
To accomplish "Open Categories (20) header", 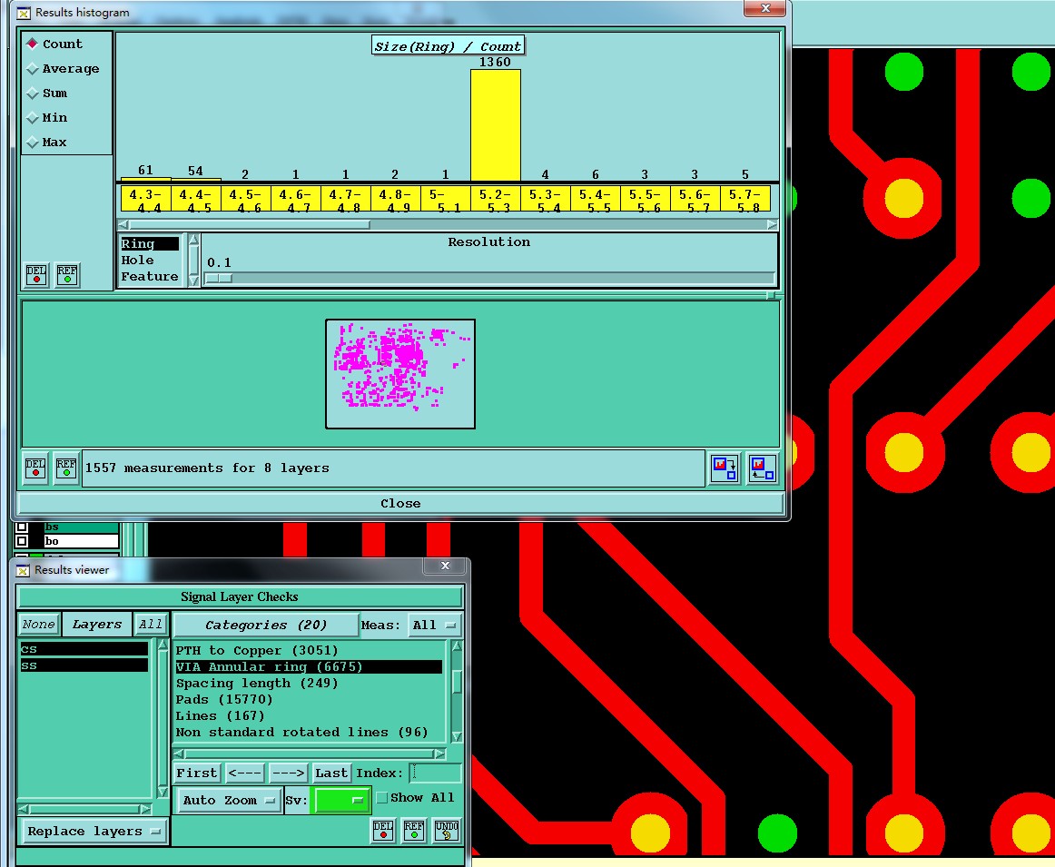I will coord(266,625).
